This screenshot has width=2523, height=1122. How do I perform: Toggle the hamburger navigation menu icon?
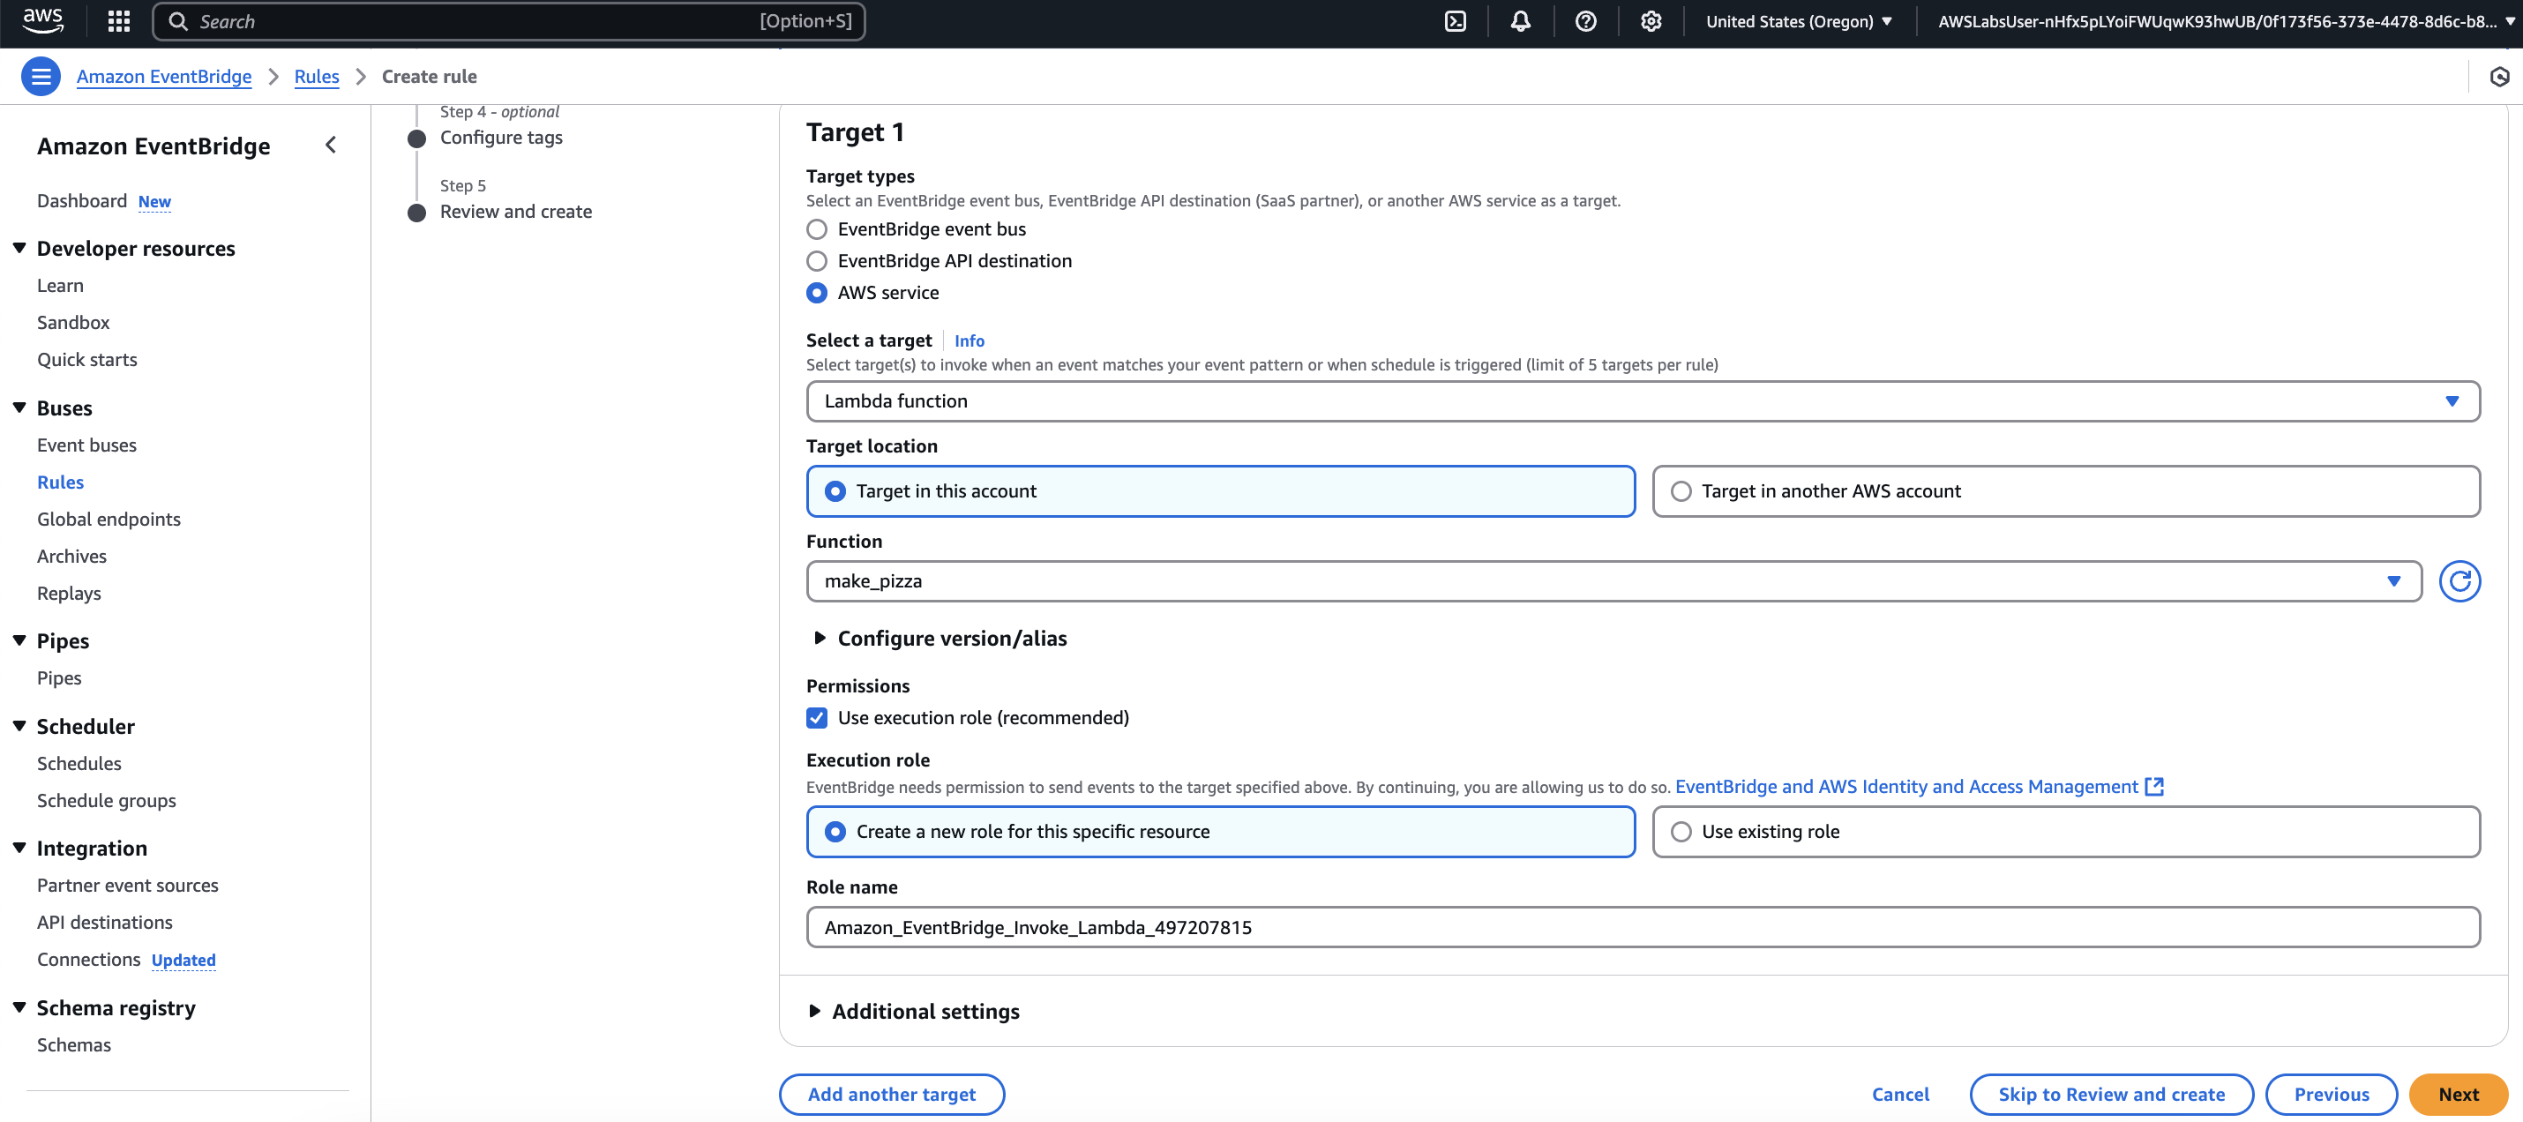41,77
